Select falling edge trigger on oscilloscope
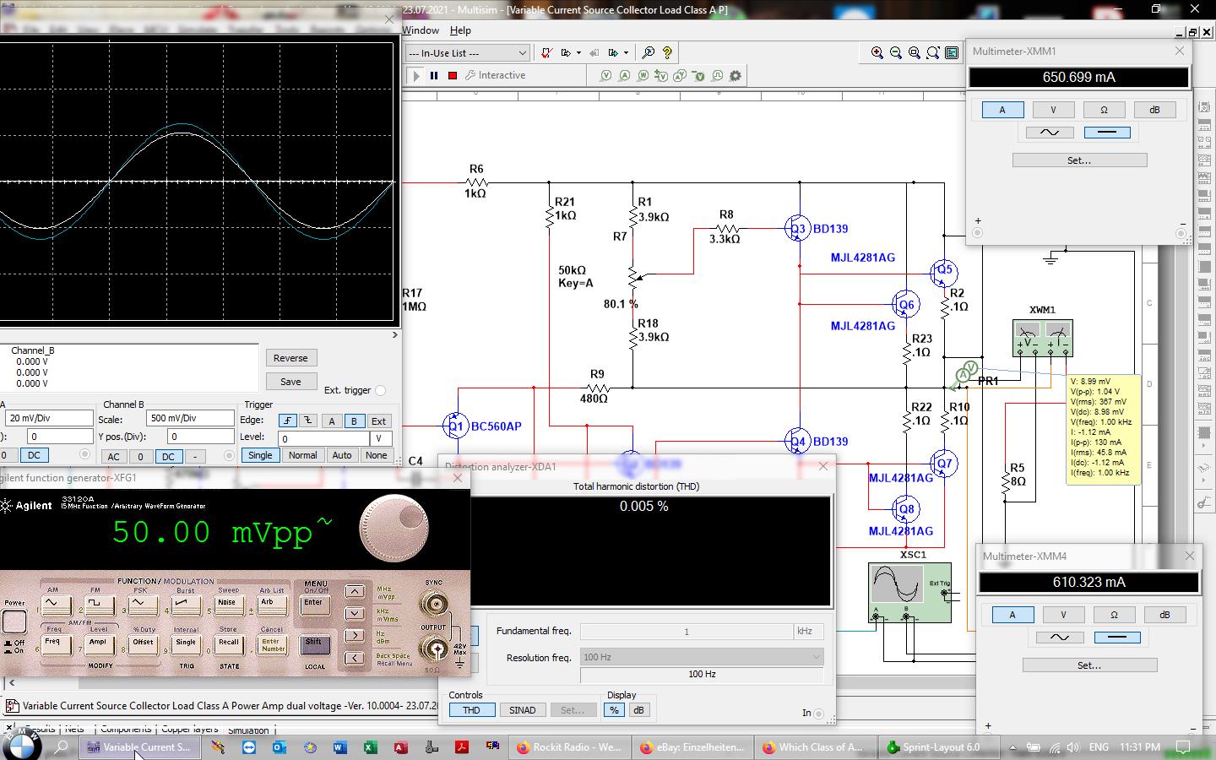1216x760 pixels. click(308, 421)
